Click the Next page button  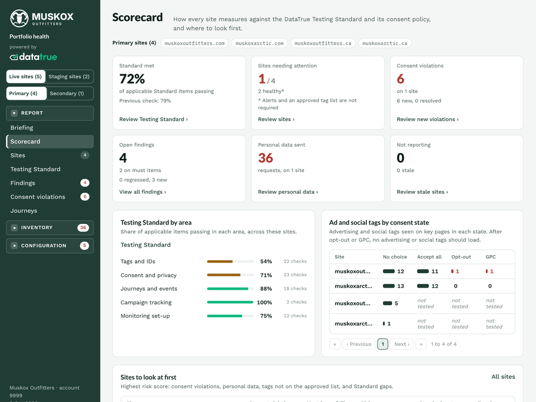click(x=401, y=344)
